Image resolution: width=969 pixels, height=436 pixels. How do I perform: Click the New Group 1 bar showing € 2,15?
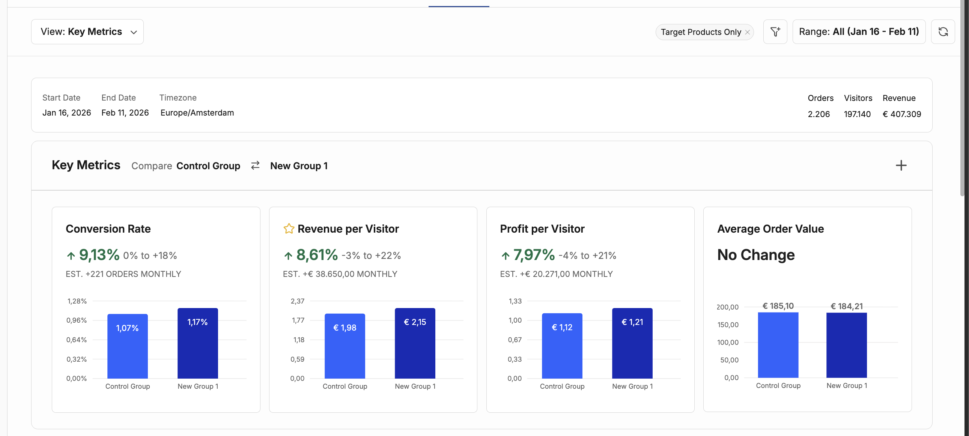coord(415,343)
